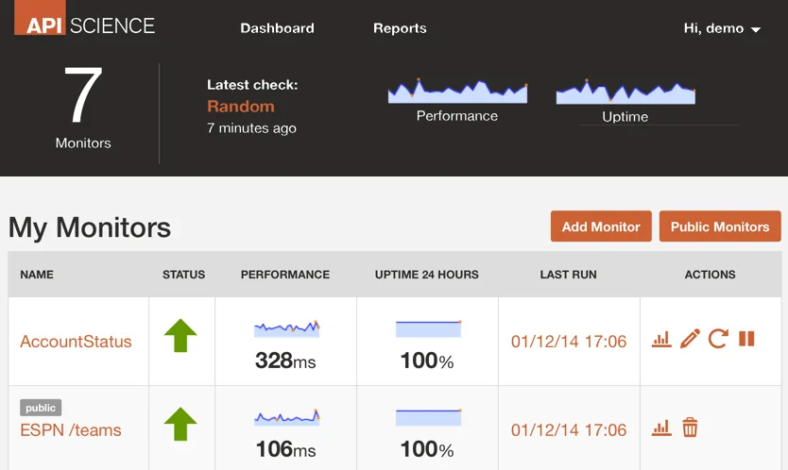The image size is (788, 470).
Task: Open Reports in top navigation
Action: pos(400,28)
